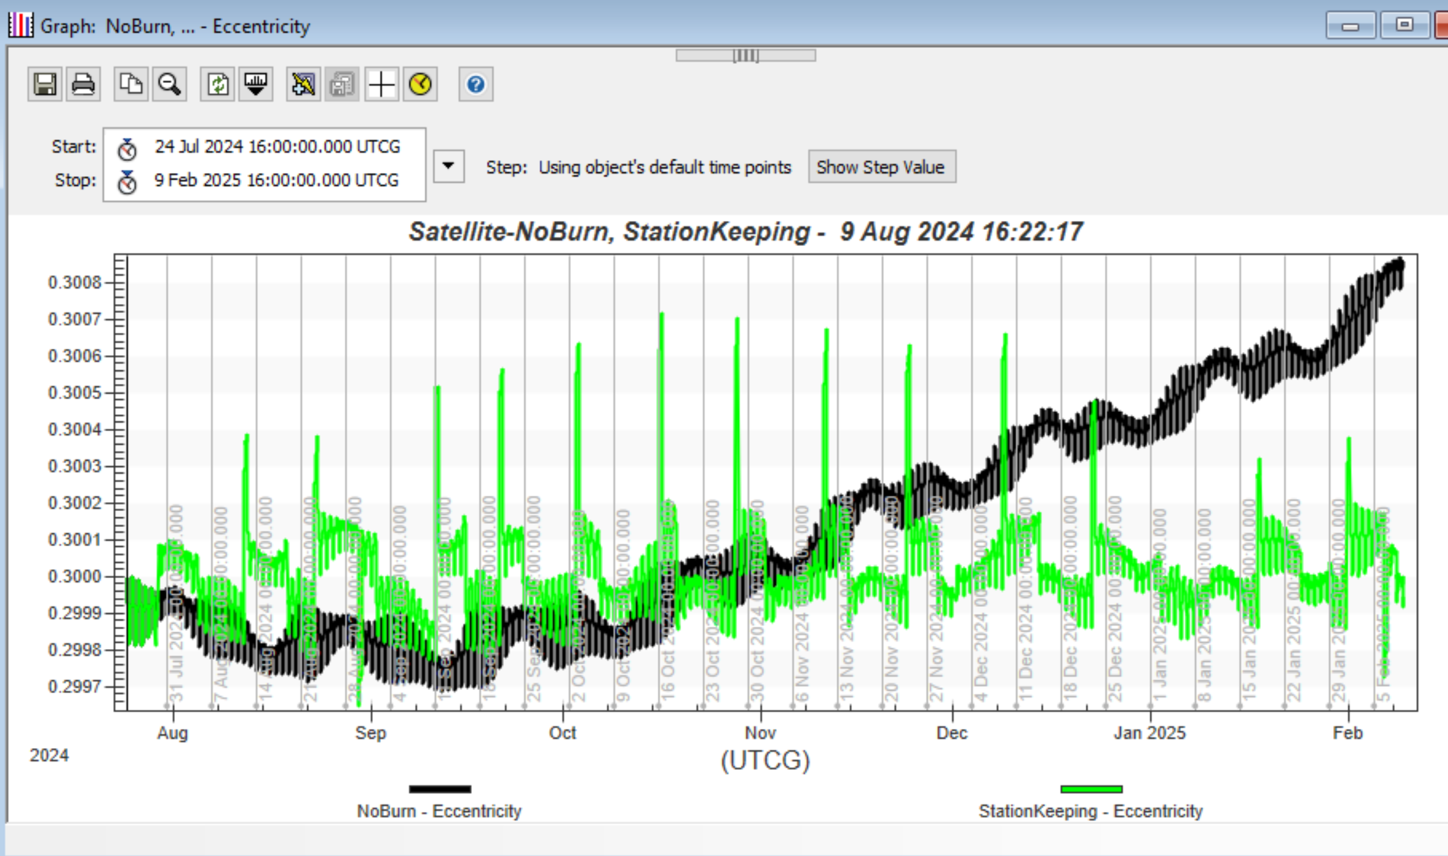The width and height of the screenshot is (1448, 856).
Task: Click the graph window title icon
Action: coord(20,26)
